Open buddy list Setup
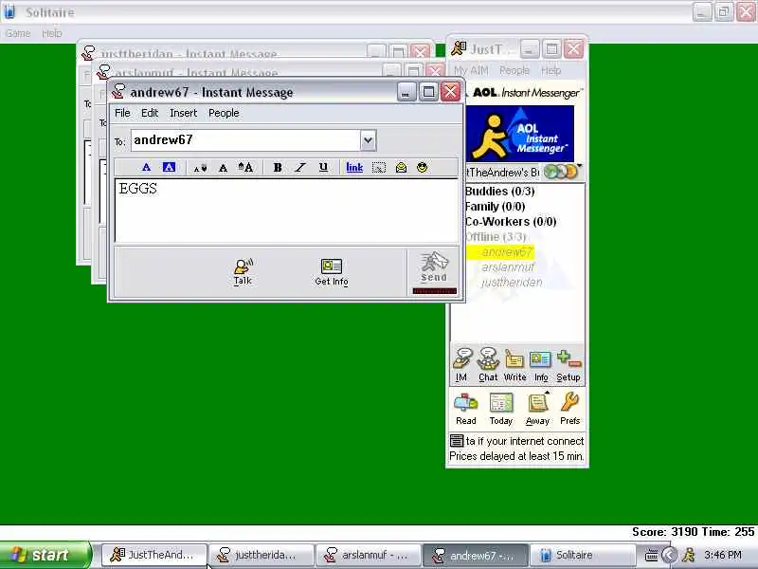Viewport: 758px width, 569px height. [568, 365]
